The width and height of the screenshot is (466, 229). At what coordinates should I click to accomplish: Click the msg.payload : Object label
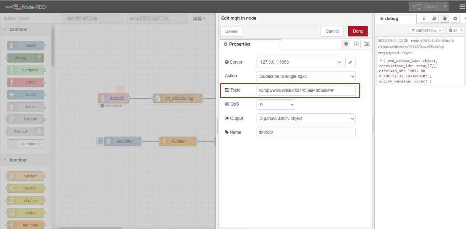(x=395, y=53)
